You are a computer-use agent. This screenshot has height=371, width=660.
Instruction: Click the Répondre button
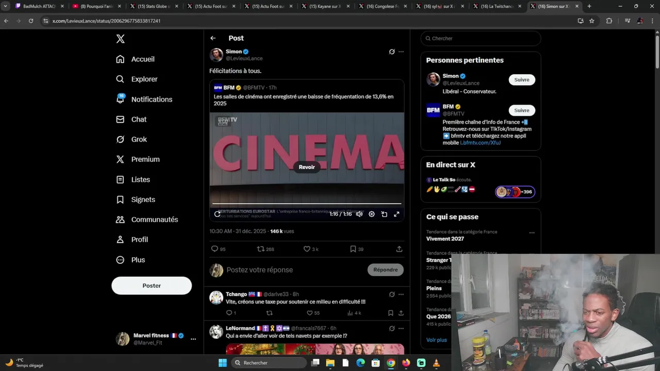[386, 270]
